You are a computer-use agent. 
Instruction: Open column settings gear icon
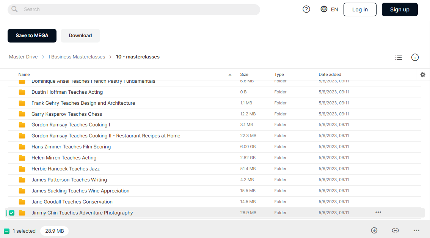pyautogui.click(x=423, y=74)
